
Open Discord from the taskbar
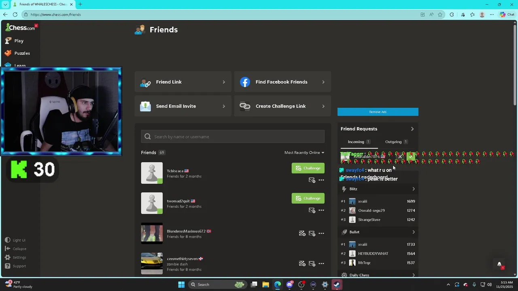(289, 285)
